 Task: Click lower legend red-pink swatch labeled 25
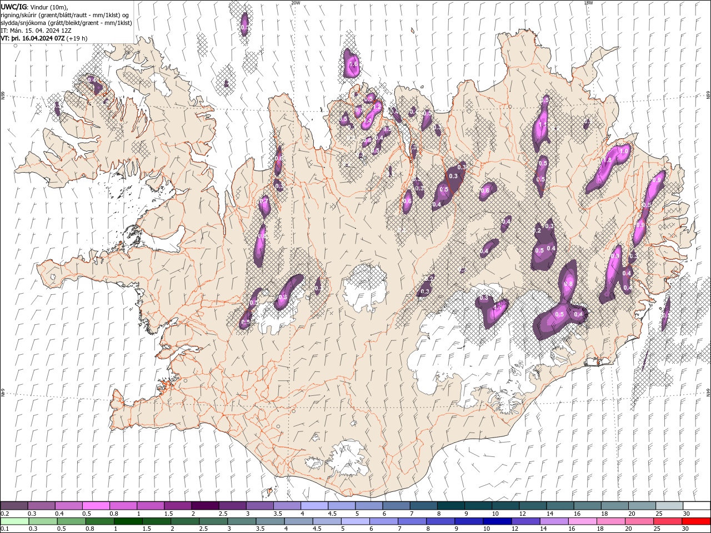(667, 521)
